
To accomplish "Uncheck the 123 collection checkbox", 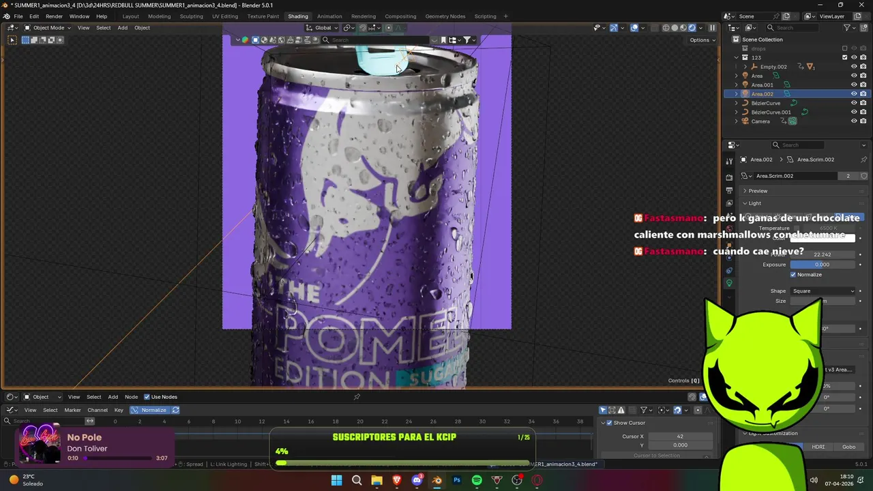I will [844, 57].
